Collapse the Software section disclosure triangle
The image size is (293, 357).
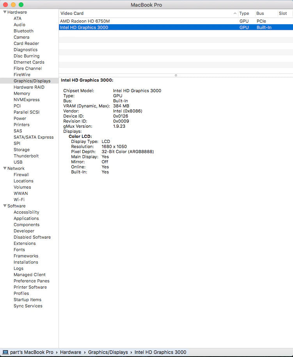pyautogui.click(x=5, y=206)
